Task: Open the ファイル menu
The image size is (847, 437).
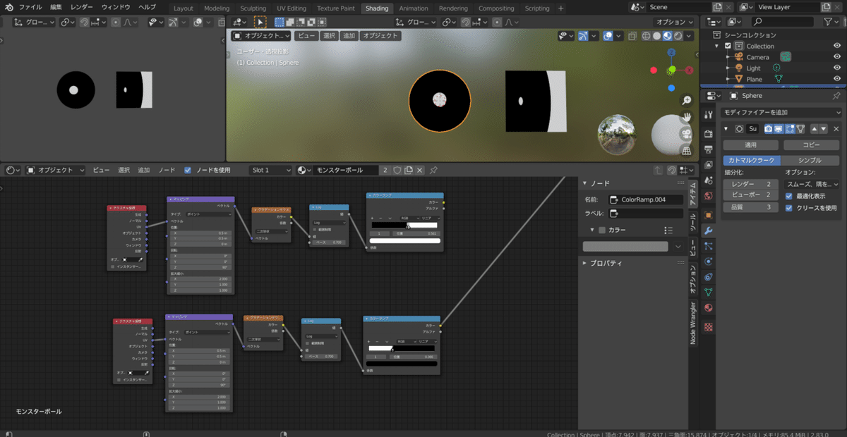Action: [30, 7]
